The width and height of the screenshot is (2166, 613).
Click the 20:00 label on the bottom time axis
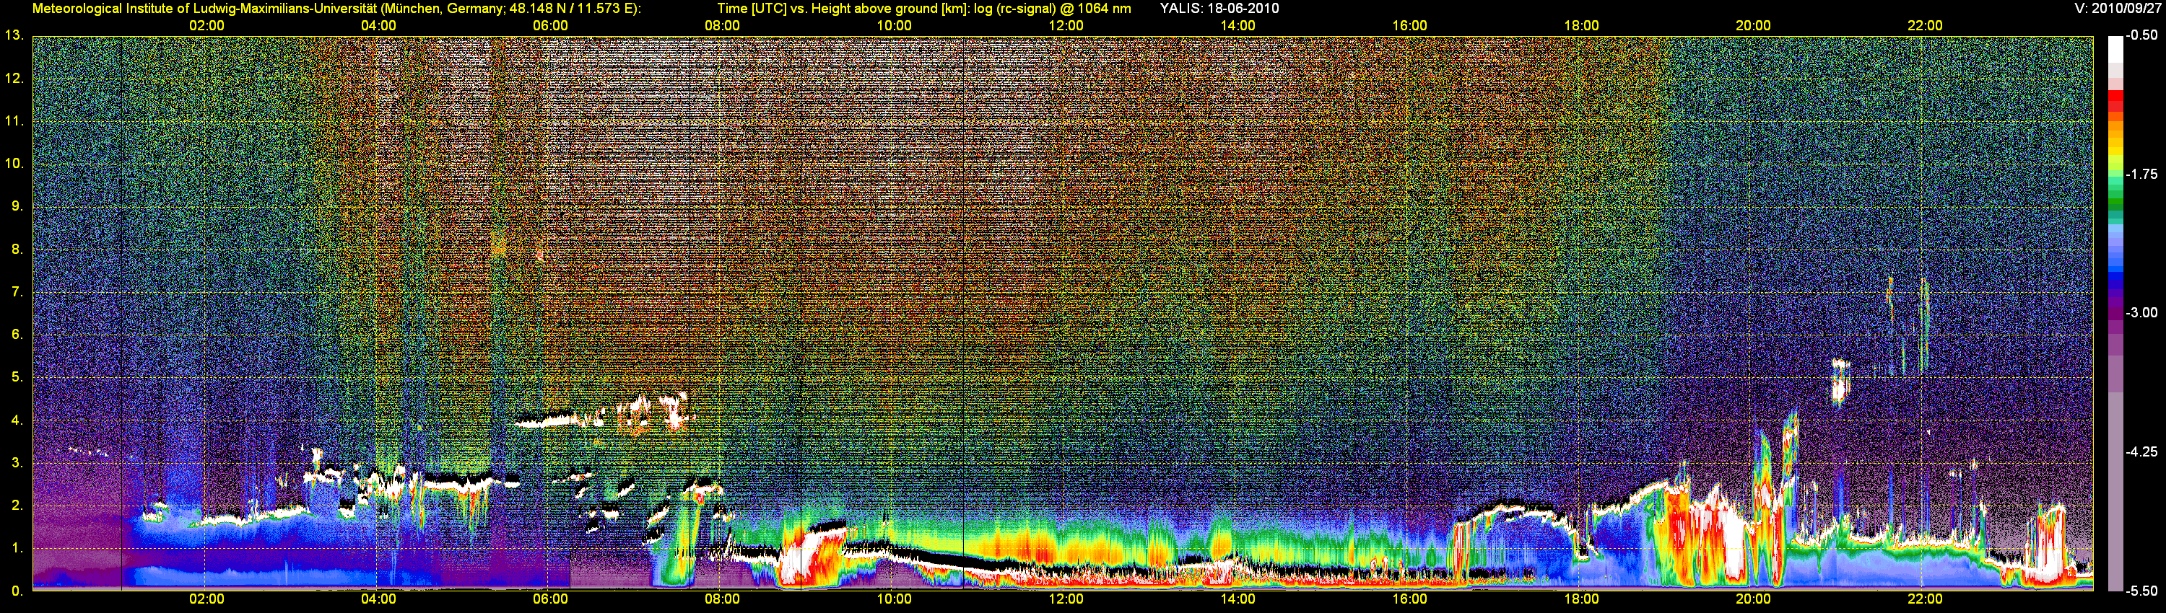point(1753,599)
